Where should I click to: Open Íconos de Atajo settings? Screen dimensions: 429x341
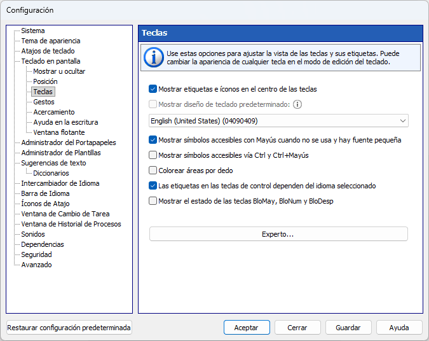(45, 204)
